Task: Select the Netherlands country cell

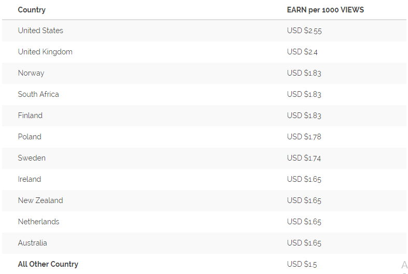Action: [x=38, y=222]
